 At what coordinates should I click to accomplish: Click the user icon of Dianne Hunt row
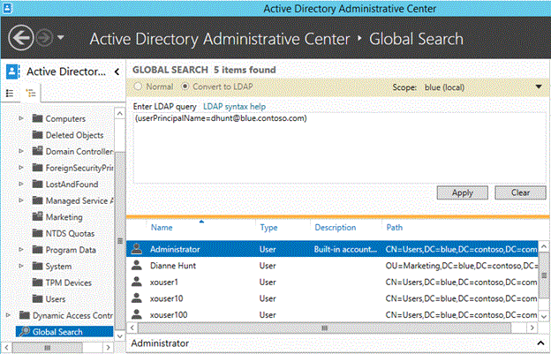click(x=137, y=265)
